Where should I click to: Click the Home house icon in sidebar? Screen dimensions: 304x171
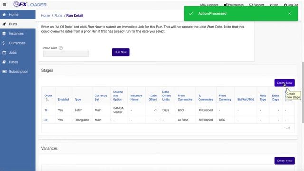(4, 15)
